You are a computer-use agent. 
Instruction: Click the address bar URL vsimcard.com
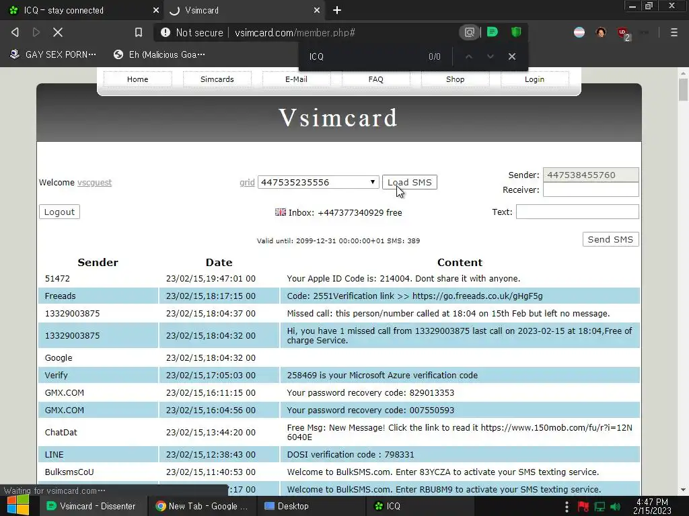pos(295,32)
